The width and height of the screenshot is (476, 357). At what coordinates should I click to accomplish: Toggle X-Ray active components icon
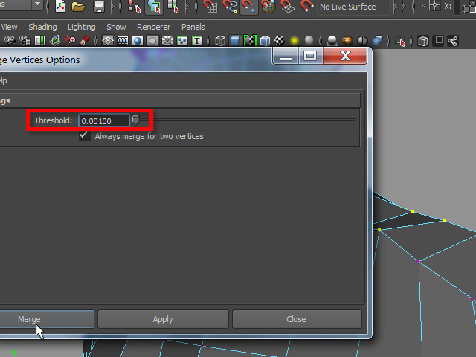point(438,41)
